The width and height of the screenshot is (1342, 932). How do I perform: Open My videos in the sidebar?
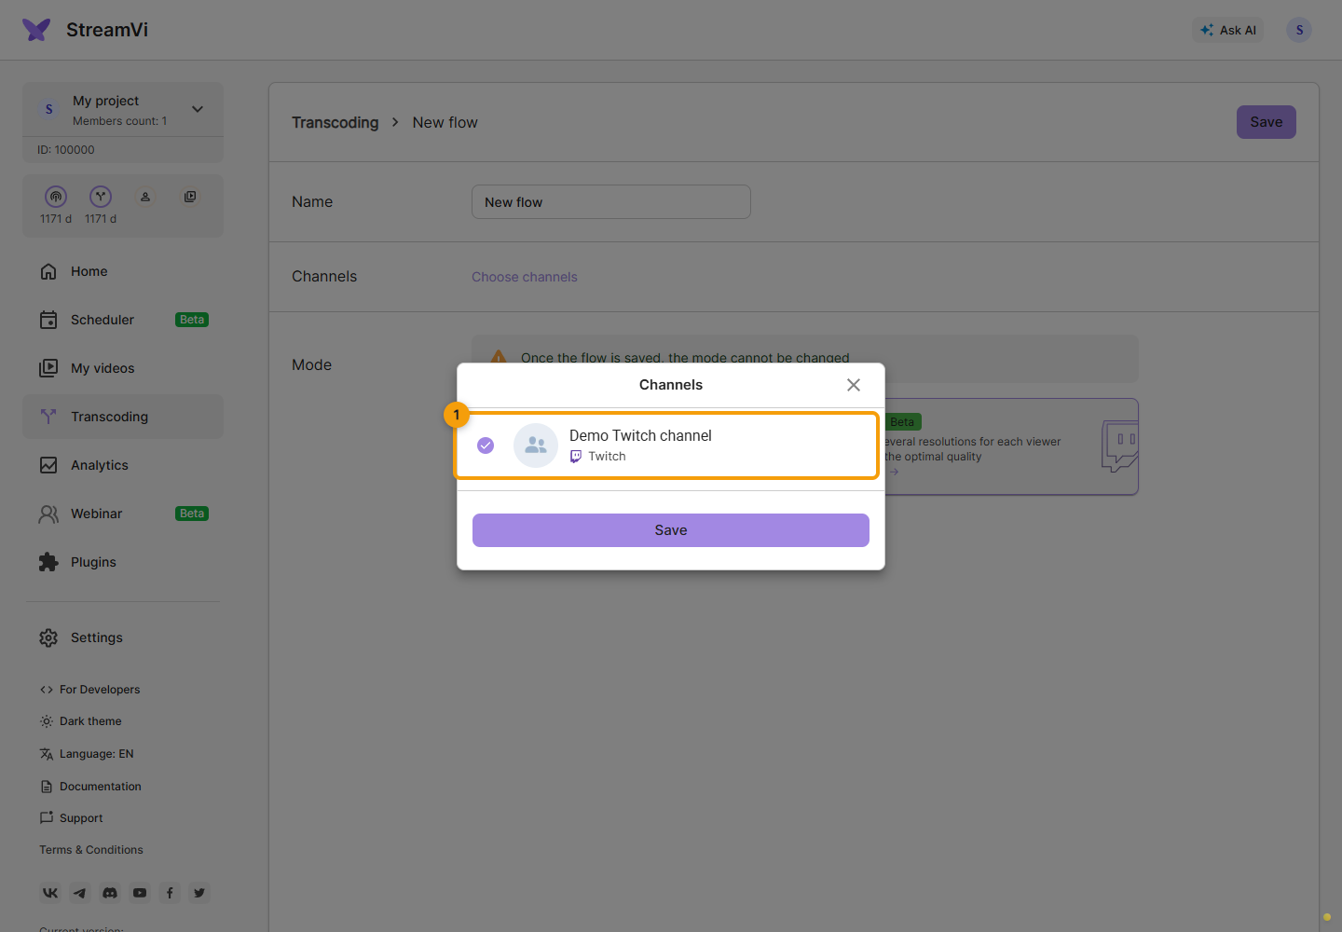123,368
